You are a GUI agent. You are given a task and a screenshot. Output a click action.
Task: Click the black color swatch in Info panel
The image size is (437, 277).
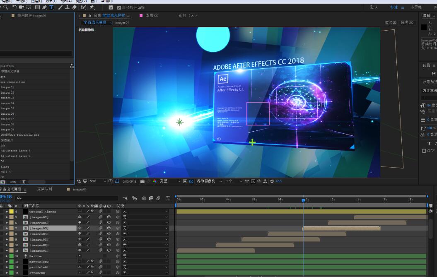click(x=424, y=27)
